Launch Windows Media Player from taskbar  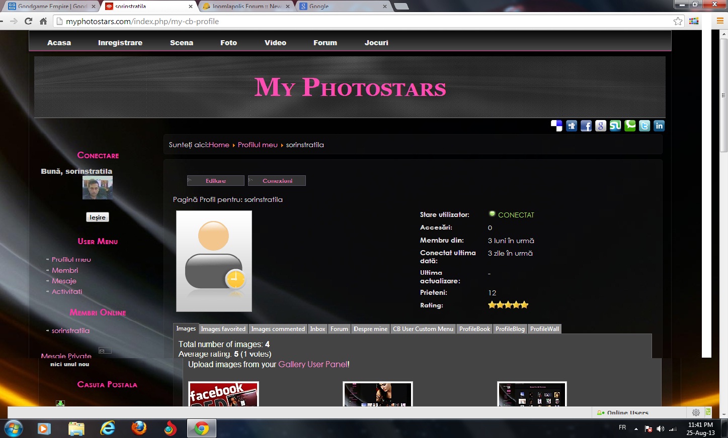44,428
